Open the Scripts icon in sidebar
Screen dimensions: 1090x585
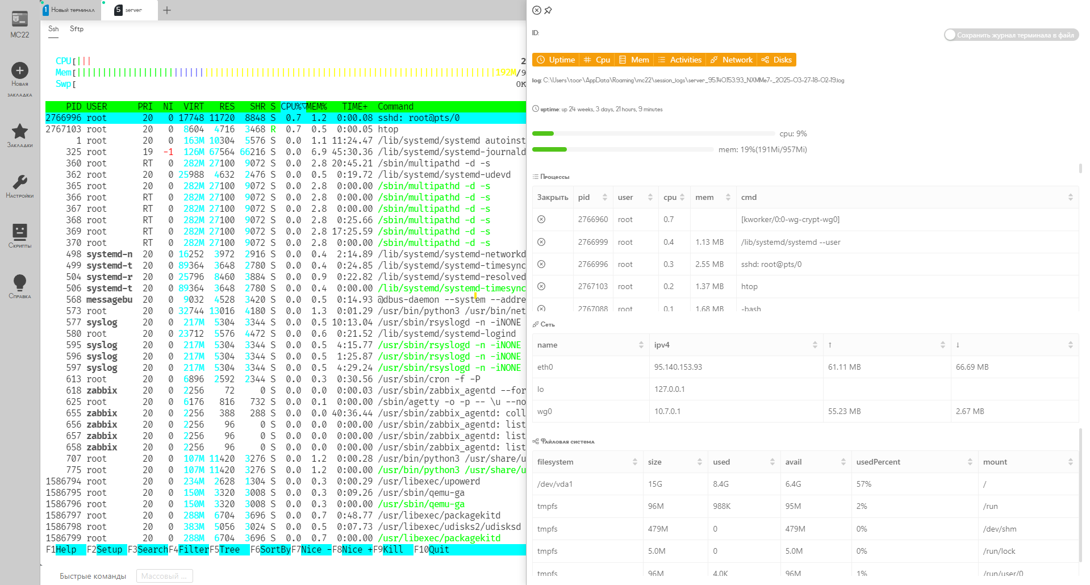click(x=20, y=232)
